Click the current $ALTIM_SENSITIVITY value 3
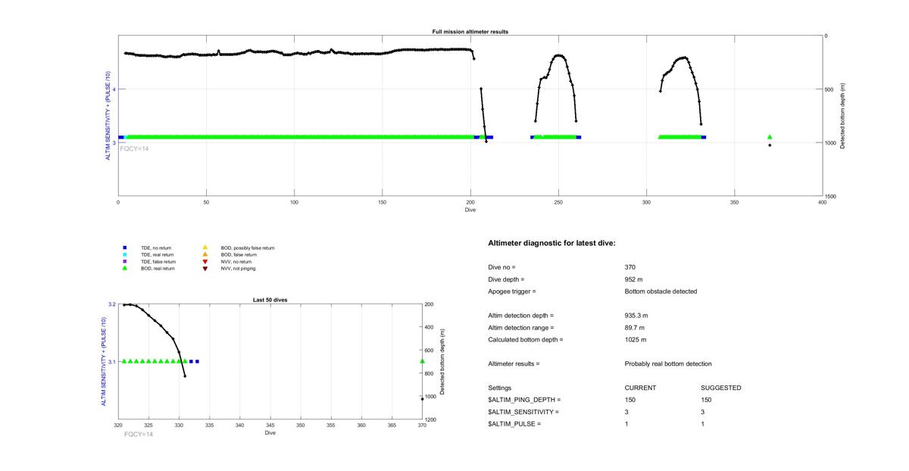909x471 pixels. point(627,412)
